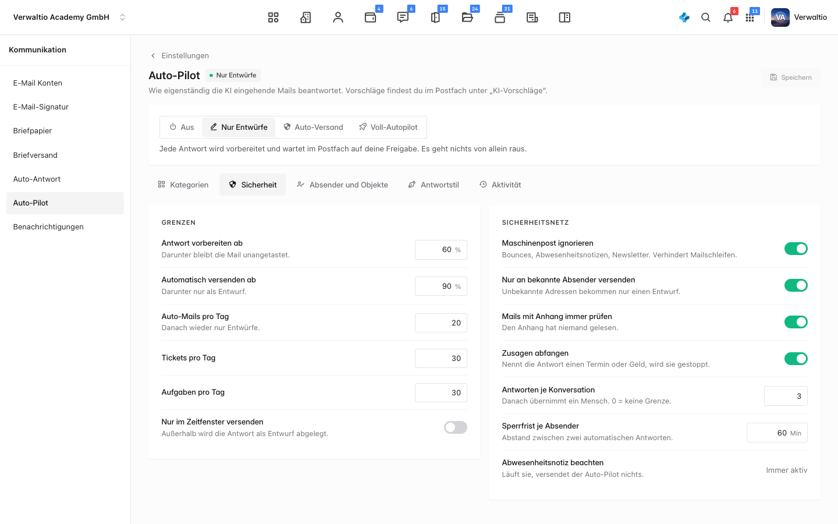Select the Sicherheit tab

[x=253, y=185]
